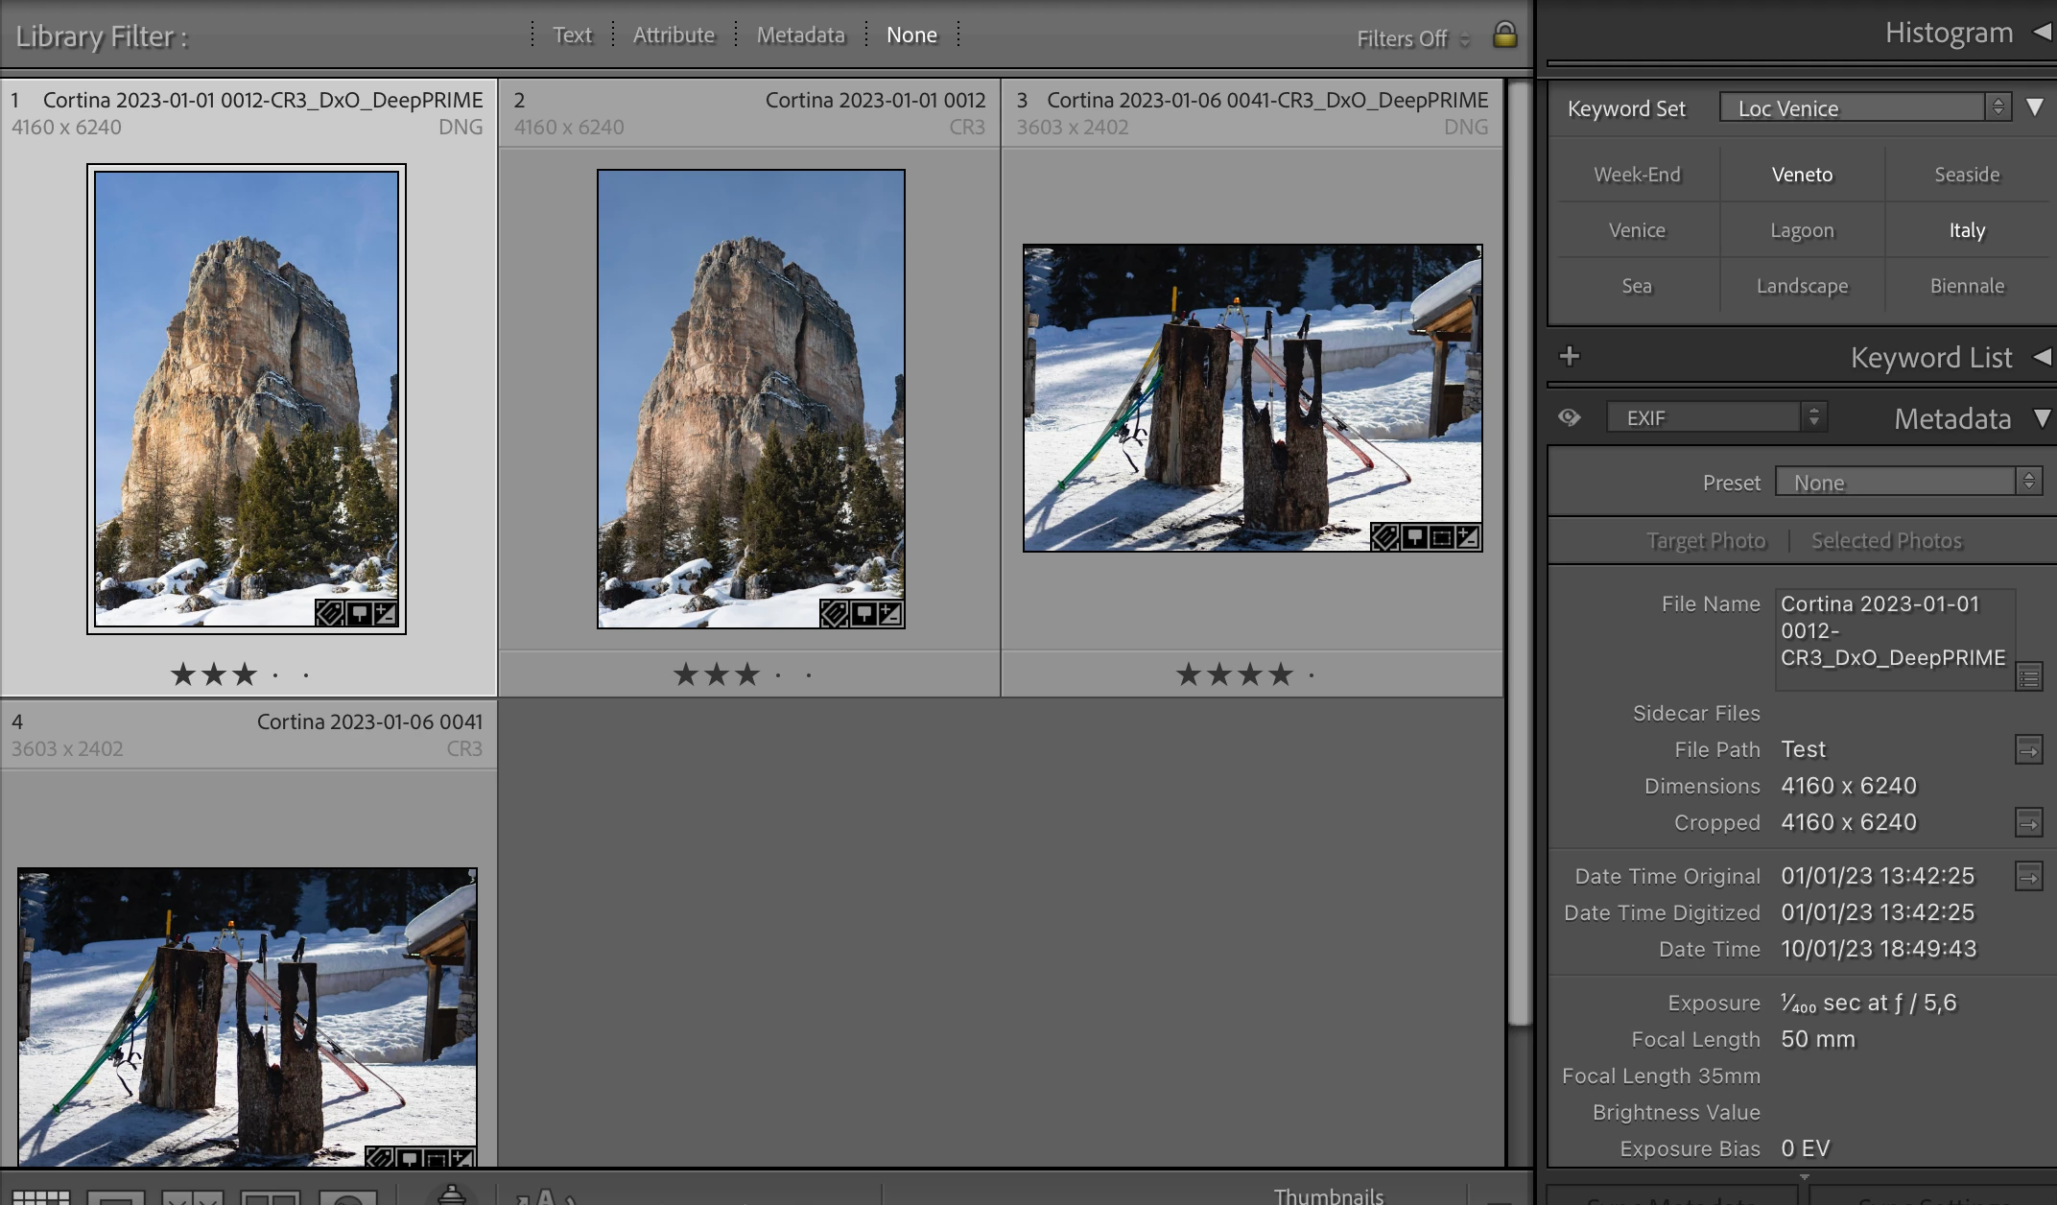Click crop badge on photo 3 thumbnail
This screenshot has width=2057, height=1205.
(1441, 537)
